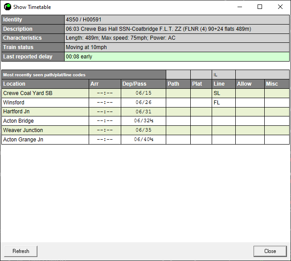
Task: Click the Dep/Pass column header
Action: pos(143,84)
